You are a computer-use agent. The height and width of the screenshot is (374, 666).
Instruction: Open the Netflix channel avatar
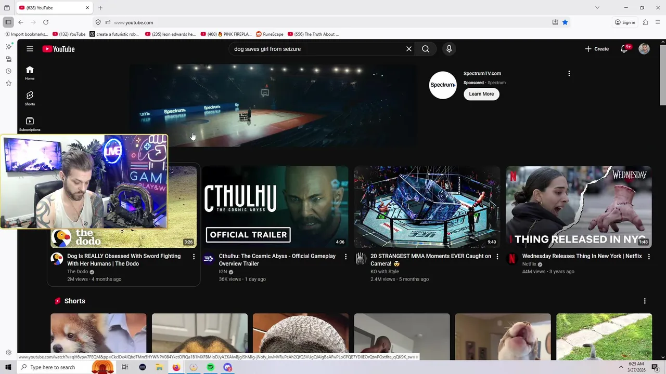coord(512,259)
